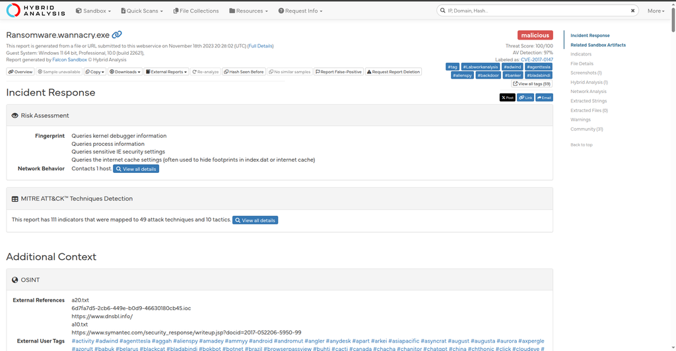Jump to File Details in sidebar

click(x=582, y=64)
